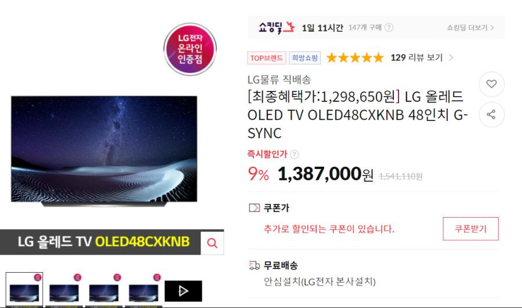The width and height of the screenshot is (522, 308).
Task: Expand the 129 리뷰 보기 chevron
Action: click(451, 57)
